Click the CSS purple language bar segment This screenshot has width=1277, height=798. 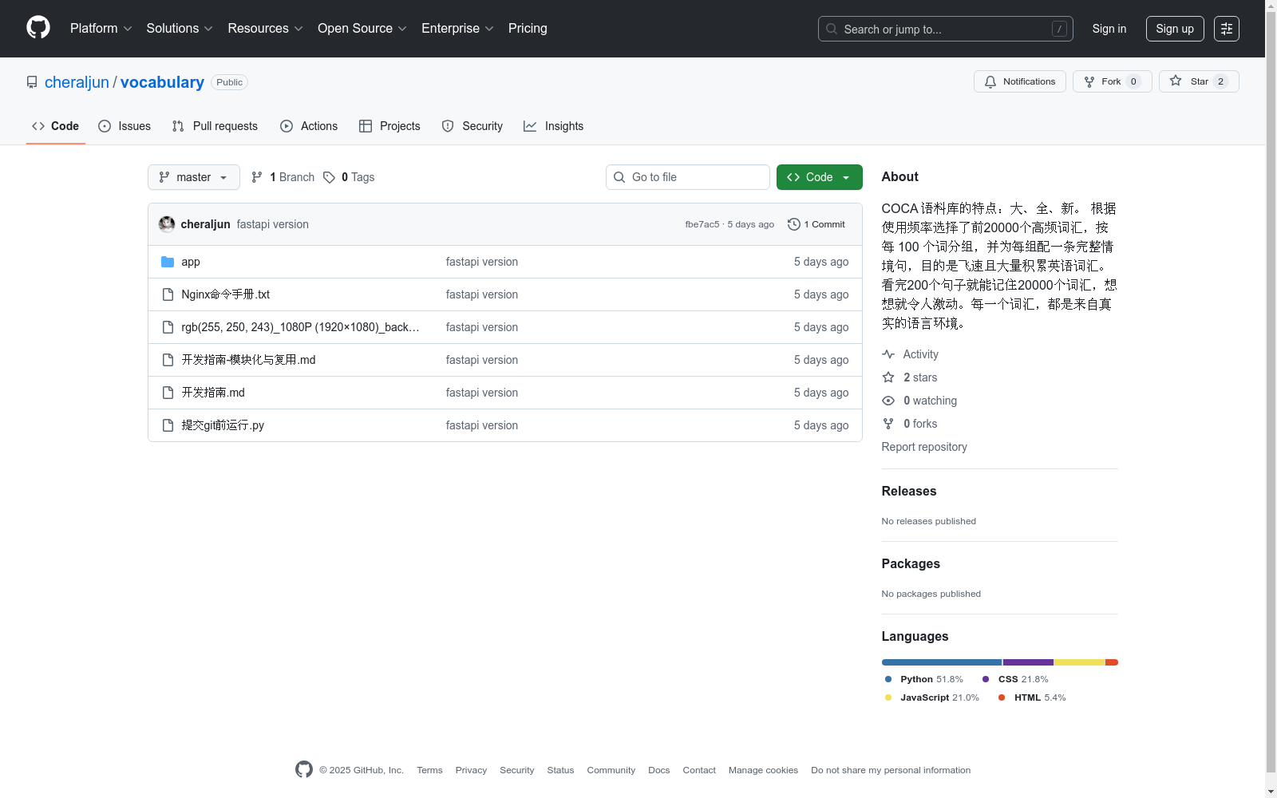tap(1028, 662)
